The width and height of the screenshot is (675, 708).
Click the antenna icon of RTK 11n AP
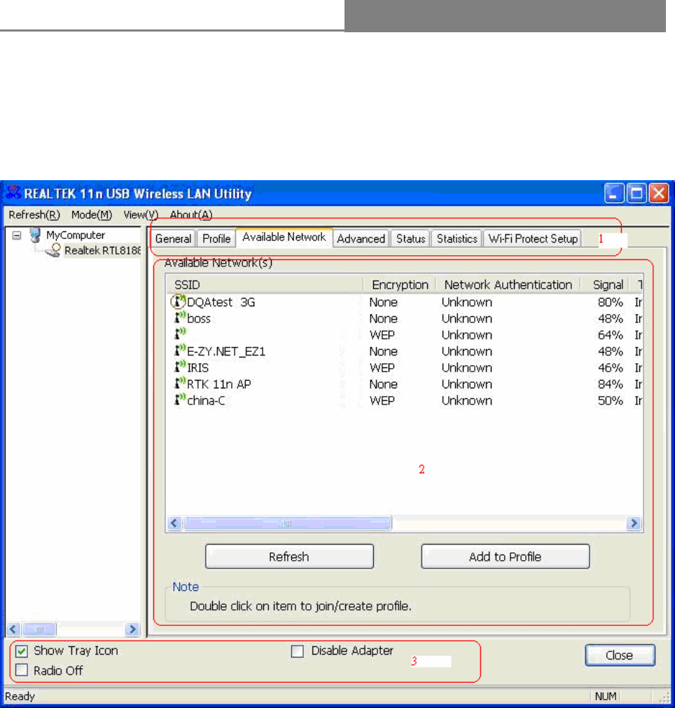coord(180,383)
